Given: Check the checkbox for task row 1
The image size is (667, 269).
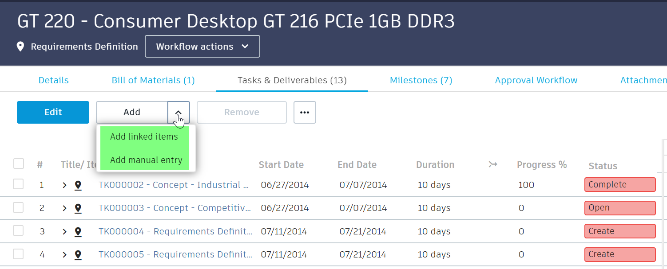Looking at the screenshot, I should tap(19, 185).
